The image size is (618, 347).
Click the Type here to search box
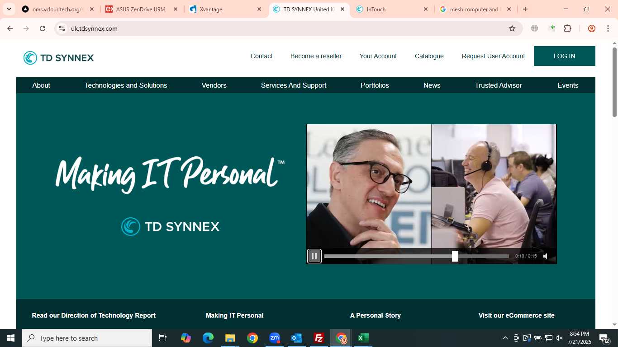coord(87,338)
